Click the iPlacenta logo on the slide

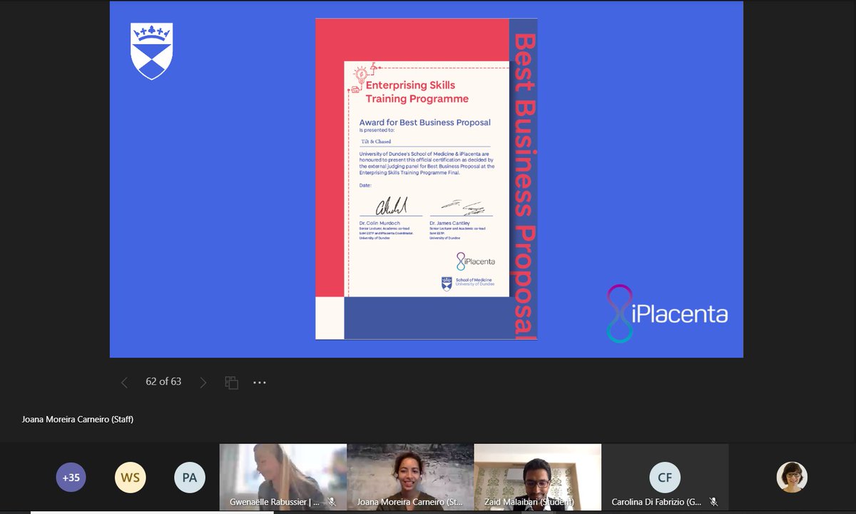tap(668, 313)
